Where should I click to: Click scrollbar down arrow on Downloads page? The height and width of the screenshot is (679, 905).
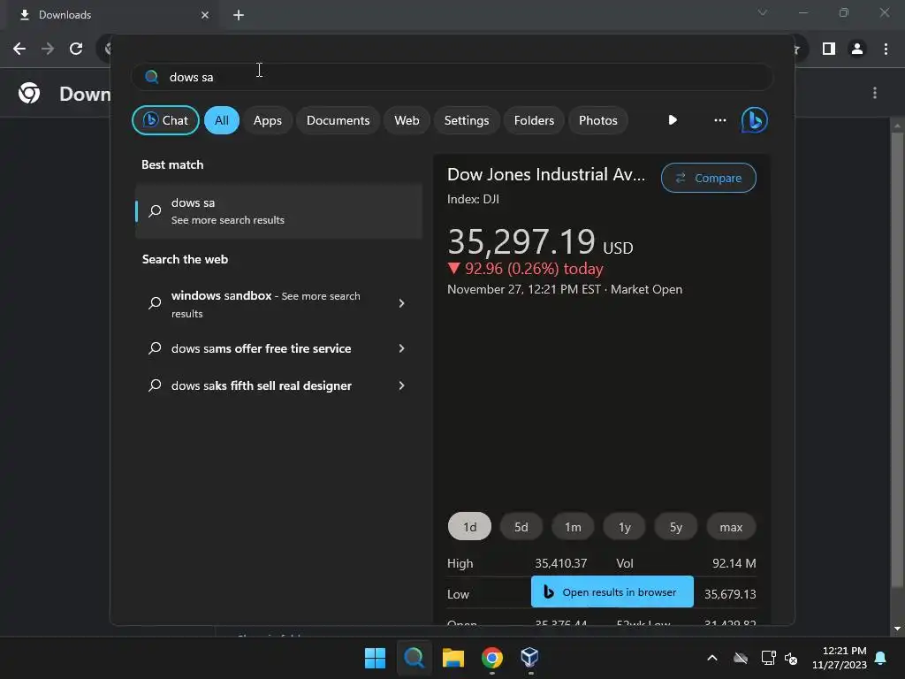click(897, 629)
